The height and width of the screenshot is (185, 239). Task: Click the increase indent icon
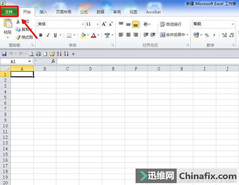(153, 35)
